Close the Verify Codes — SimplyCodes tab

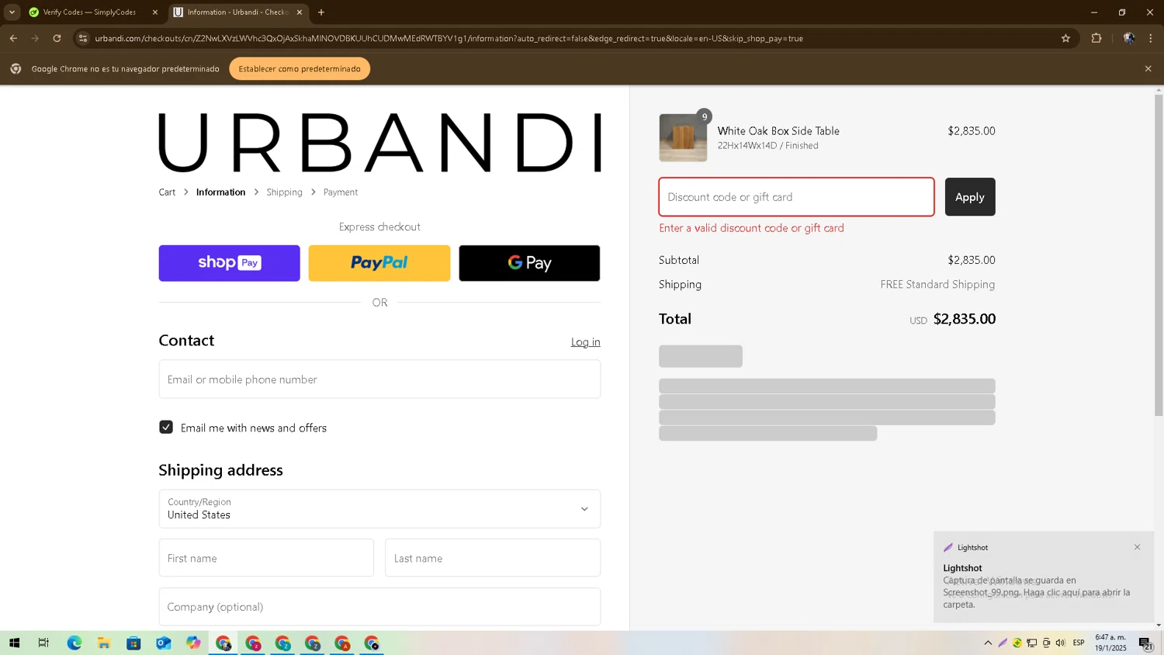click(x=154, y=12)
